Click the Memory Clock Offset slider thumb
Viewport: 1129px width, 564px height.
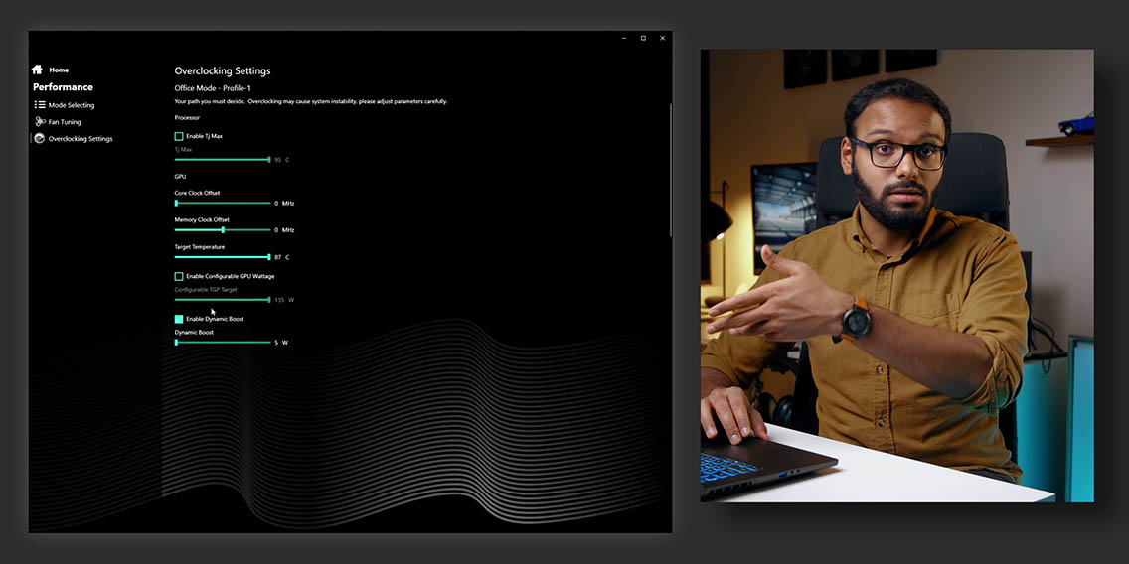[223, 229]
